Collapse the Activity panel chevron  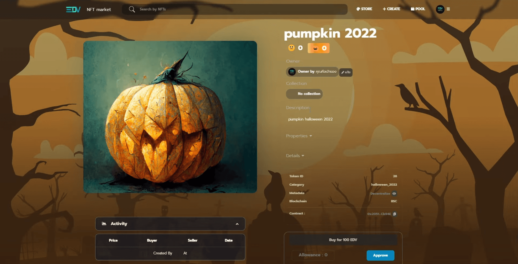tap(237, 224)
